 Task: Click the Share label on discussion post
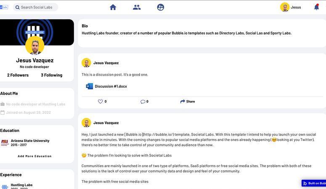pos(191,101)
